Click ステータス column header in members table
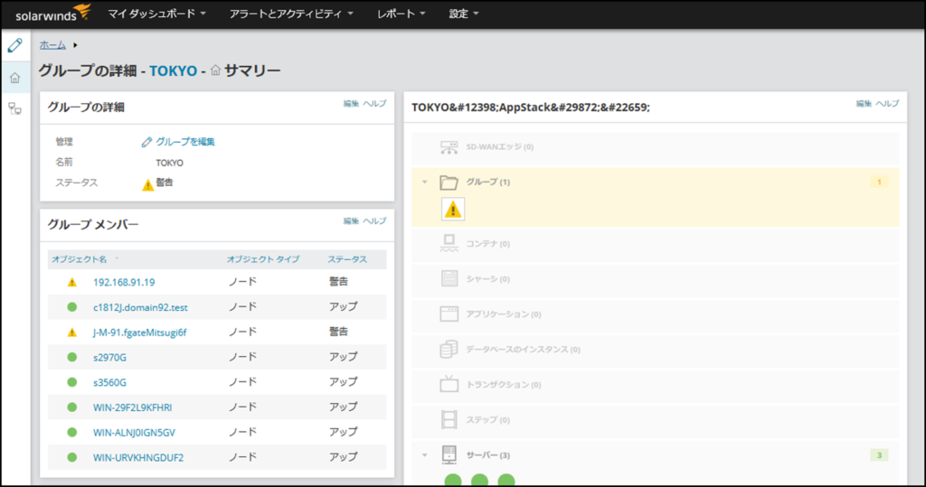Viewport: 926px width, 487px height. (347, 259)
